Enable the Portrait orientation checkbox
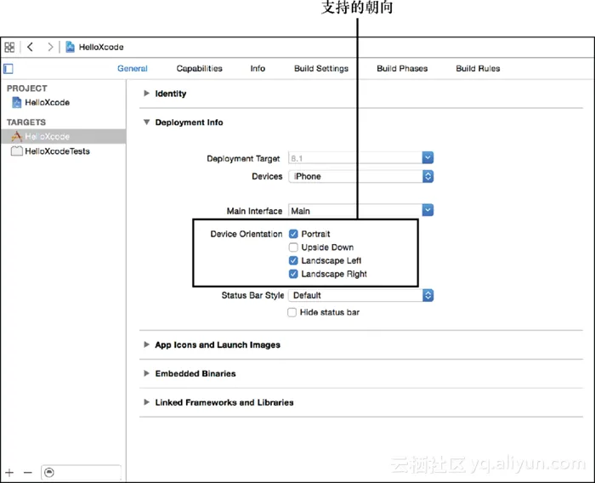This screenshot has width=595, height=483. (293, 234)
